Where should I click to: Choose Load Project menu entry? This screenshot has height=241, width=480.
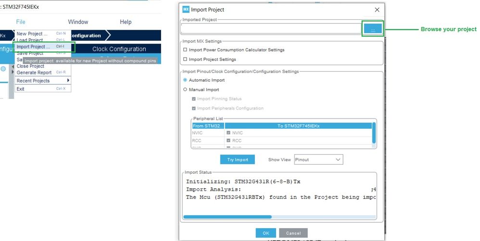click(x=42, y=40)
